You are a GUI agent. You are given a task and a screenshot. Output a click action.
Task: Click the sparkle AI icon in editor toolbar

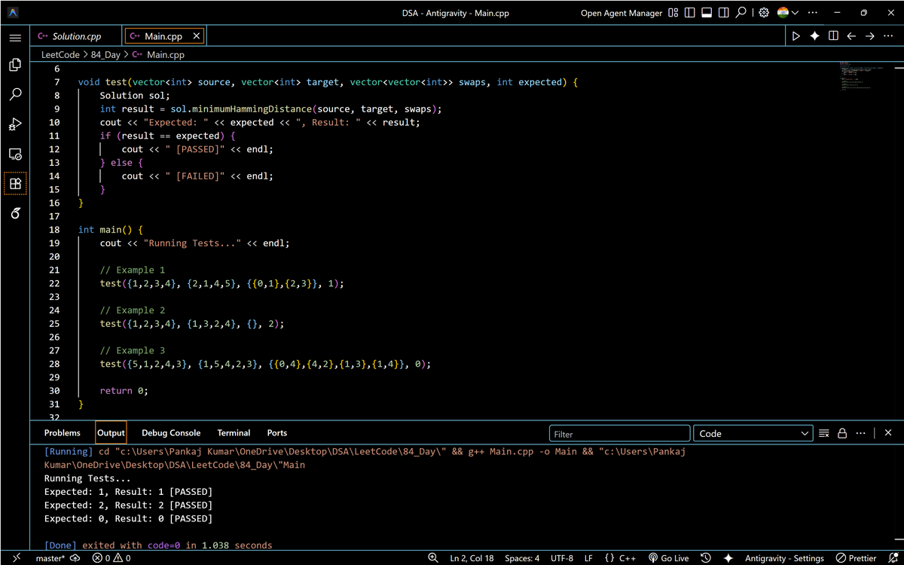click(814, 36)
